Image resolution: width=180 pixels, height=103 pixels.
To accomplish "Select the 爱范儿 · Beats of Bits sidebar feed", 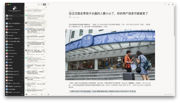I will 15,83.
